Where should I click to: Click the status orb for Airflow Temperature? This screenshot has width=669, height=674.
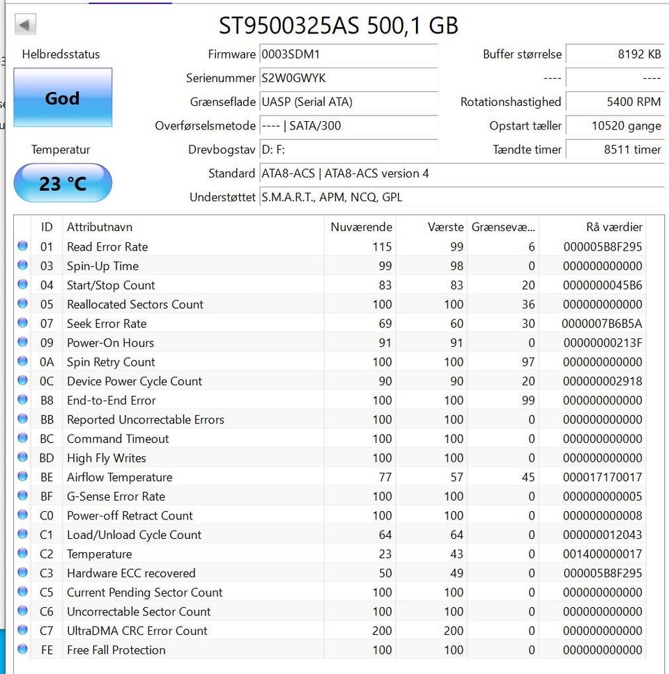point(22,476)
